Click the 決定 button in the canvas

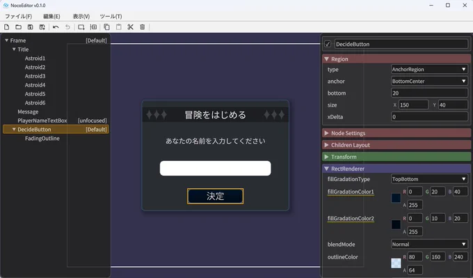[x=215, y=196]
